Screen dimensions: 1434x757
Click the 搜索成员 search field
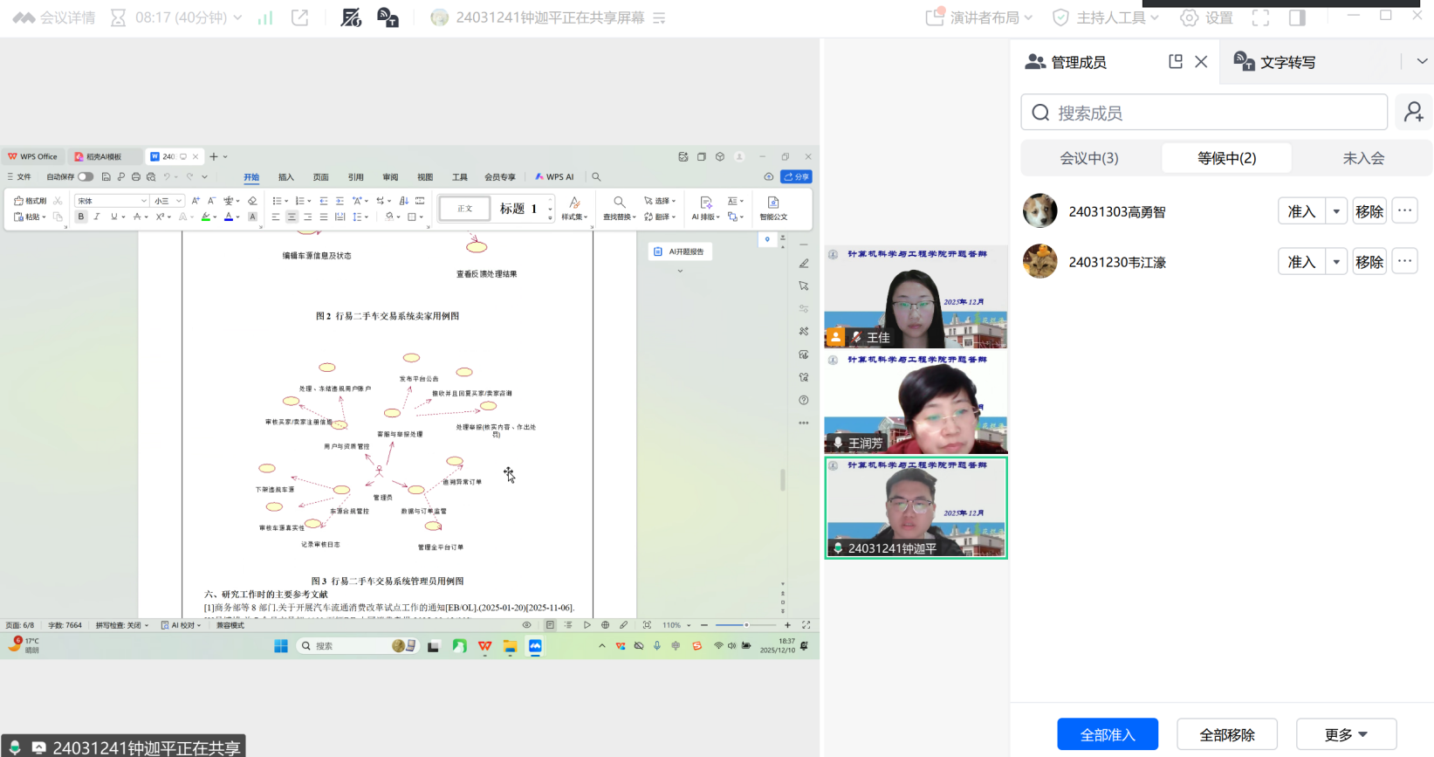coord(1204,113)
